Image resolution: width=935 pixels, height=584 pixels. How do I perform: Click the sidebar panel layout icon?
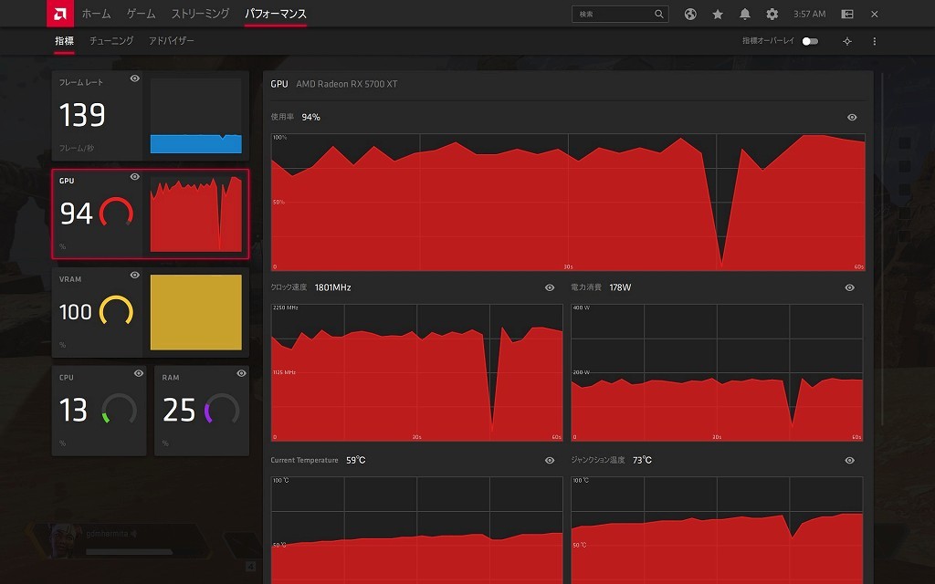847,15
